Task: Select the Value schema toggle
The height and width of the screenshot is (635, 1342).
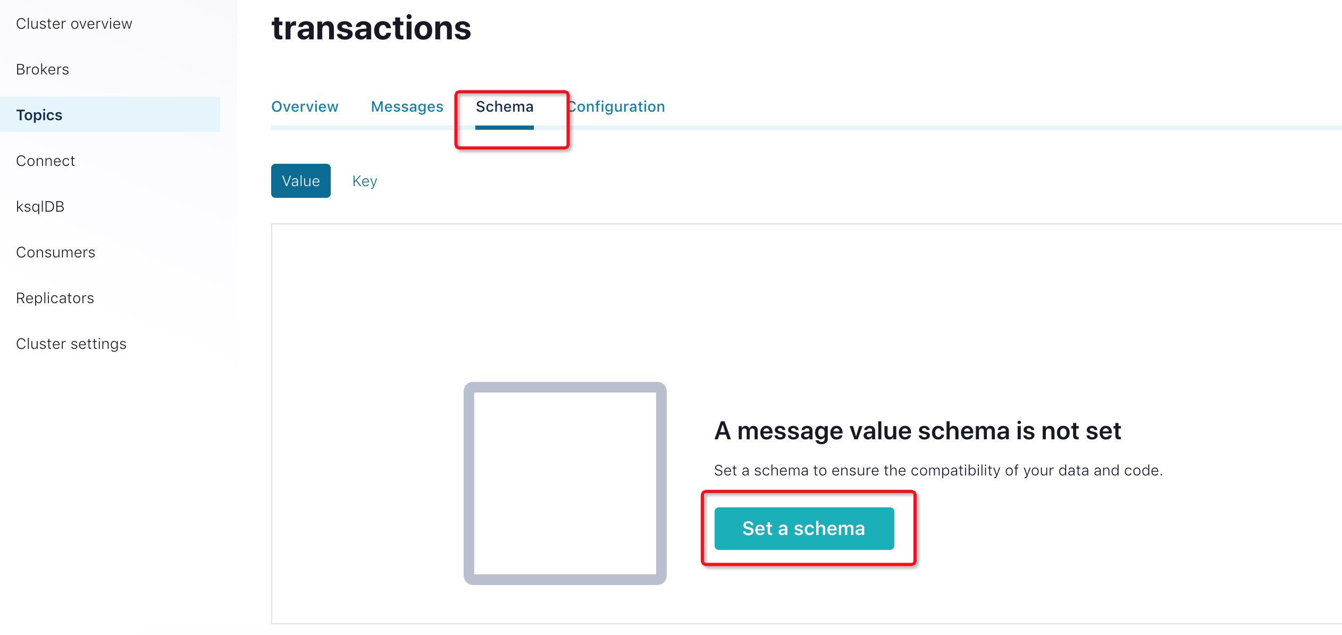Action: point(301,181)
